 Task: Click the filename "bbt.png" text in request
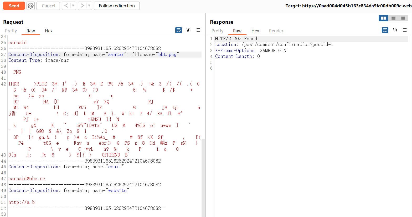pyautogui.click(x=167, y=54)
